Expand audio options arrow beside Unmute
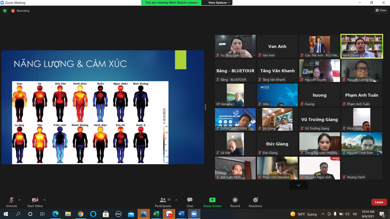 tap(19, 200)
